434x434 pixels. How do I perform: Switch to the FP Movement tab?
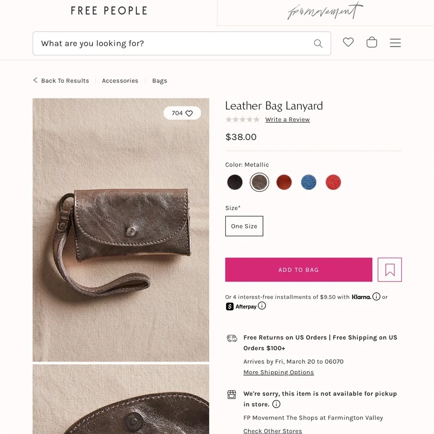coord(325,12)
